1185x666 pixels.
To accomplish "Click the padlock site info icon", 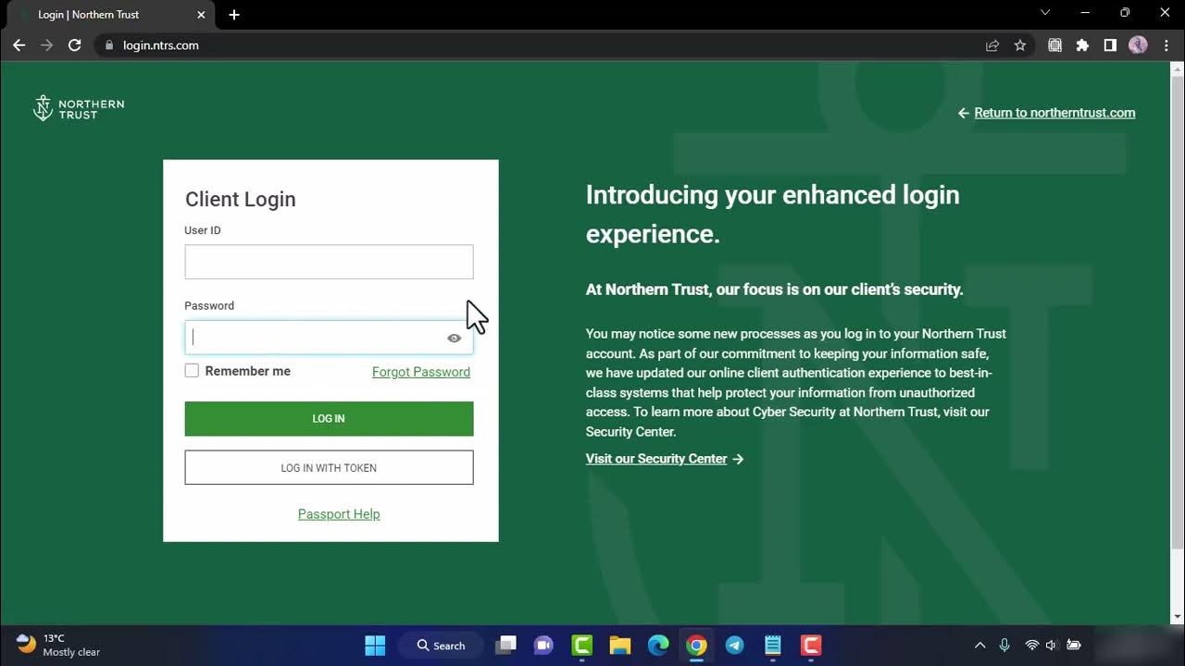I will coord(109,45).
